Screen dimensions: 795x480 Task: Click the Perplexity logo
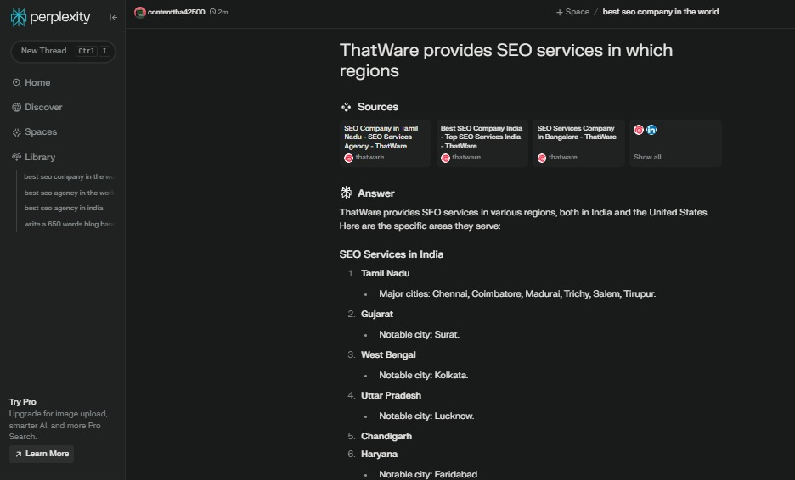click(50, 17)
